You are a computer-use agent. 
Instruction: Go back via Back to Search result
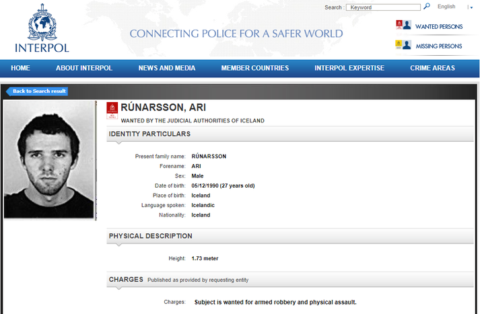pos(37,91)
